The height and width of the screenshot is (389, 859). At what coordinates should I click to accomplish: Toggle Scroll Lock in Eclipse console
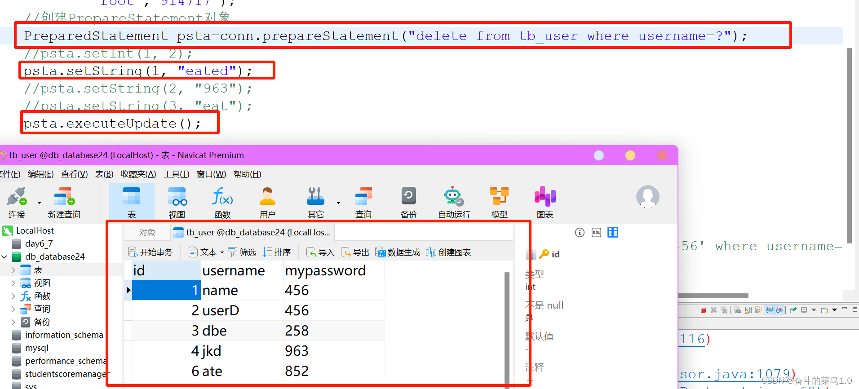pos(748,310)
